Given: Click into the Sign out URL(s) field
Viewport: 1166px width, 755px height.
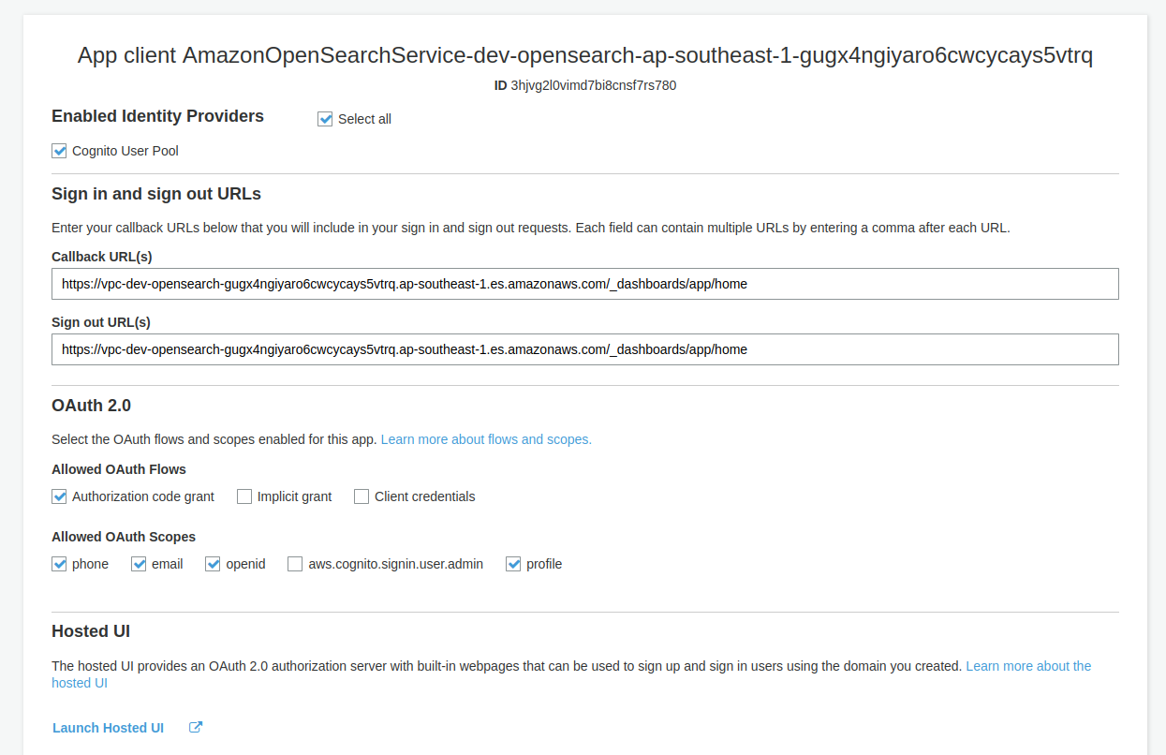Looking at the screenshot, I should (x=585, y=349).
